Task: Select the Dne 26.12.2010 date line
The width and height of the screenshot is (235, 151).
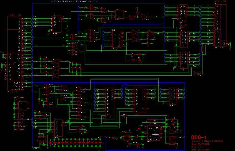Action: point(201,144)
